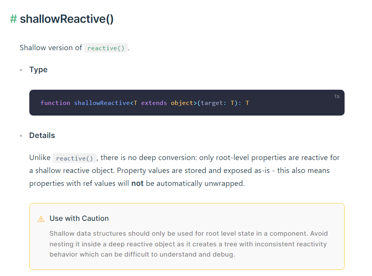
Task: Click the bullet dot before Details
Action: [x=21, y=136]
